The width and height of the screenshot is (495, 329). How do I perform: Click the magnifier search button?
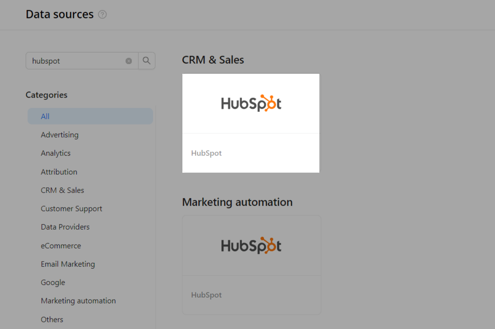(147, 61)
